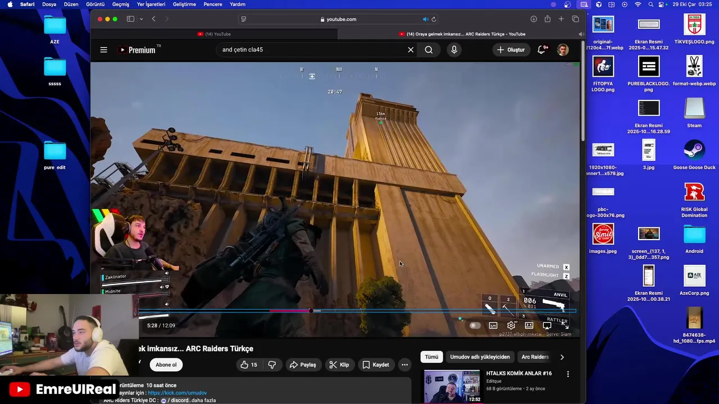
Task: Click the Paylaş share button
Action: pyautogui.click(x=303, y=365)
